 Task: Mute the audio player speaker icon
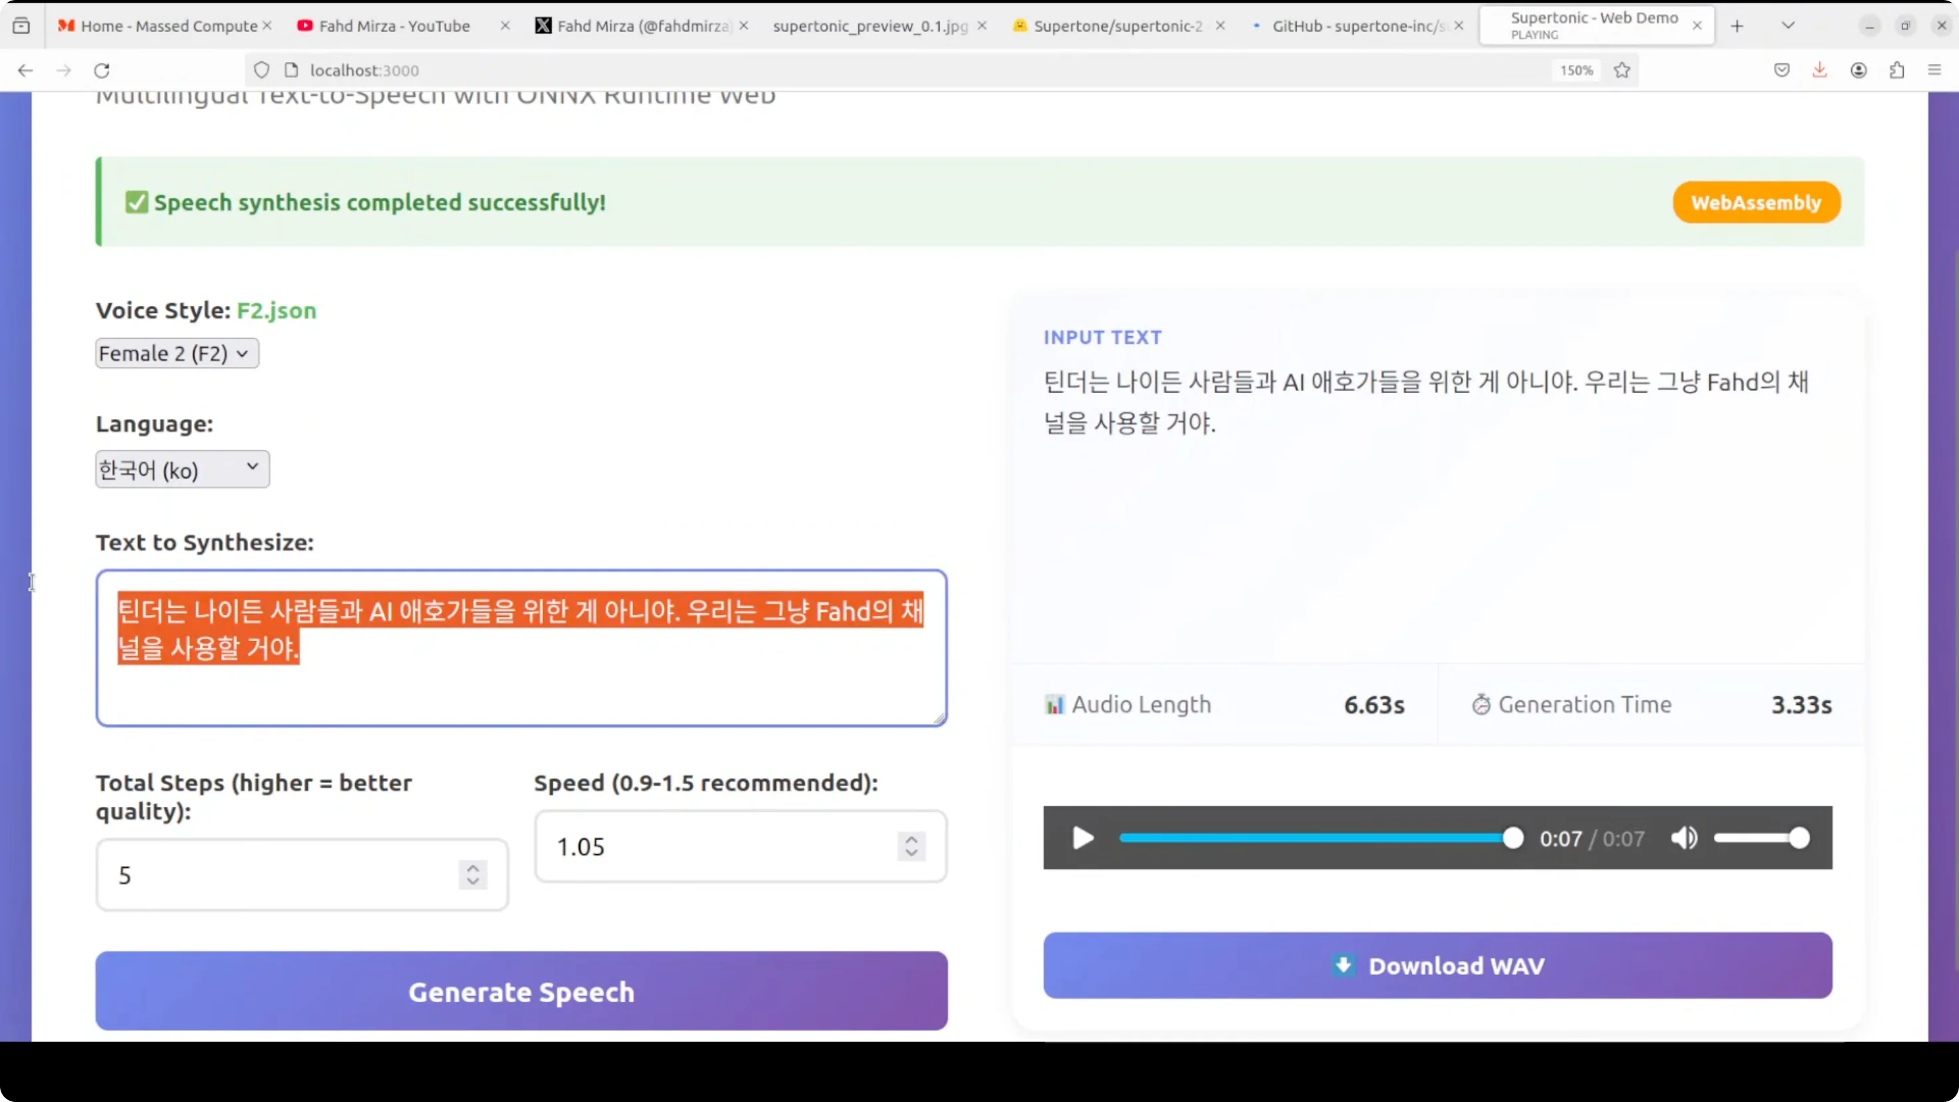point(1684,838)
